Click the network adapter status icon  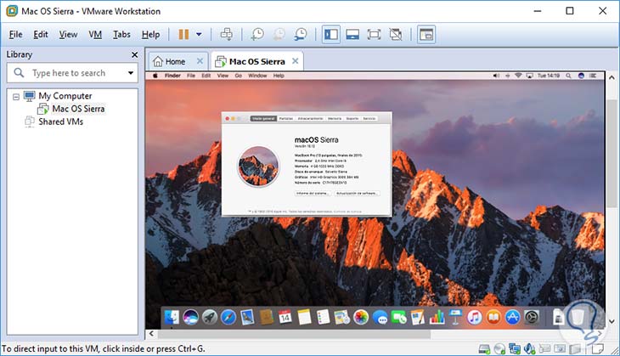point(515,348)
